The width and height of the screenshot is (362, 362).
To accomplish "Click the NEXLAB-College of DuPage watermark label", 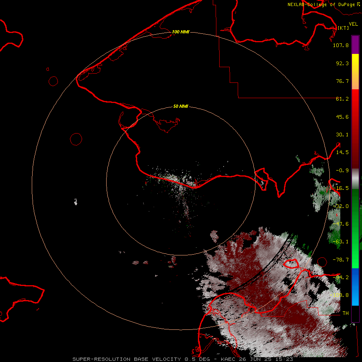I will pyautogui.click(x=323, y=4).
